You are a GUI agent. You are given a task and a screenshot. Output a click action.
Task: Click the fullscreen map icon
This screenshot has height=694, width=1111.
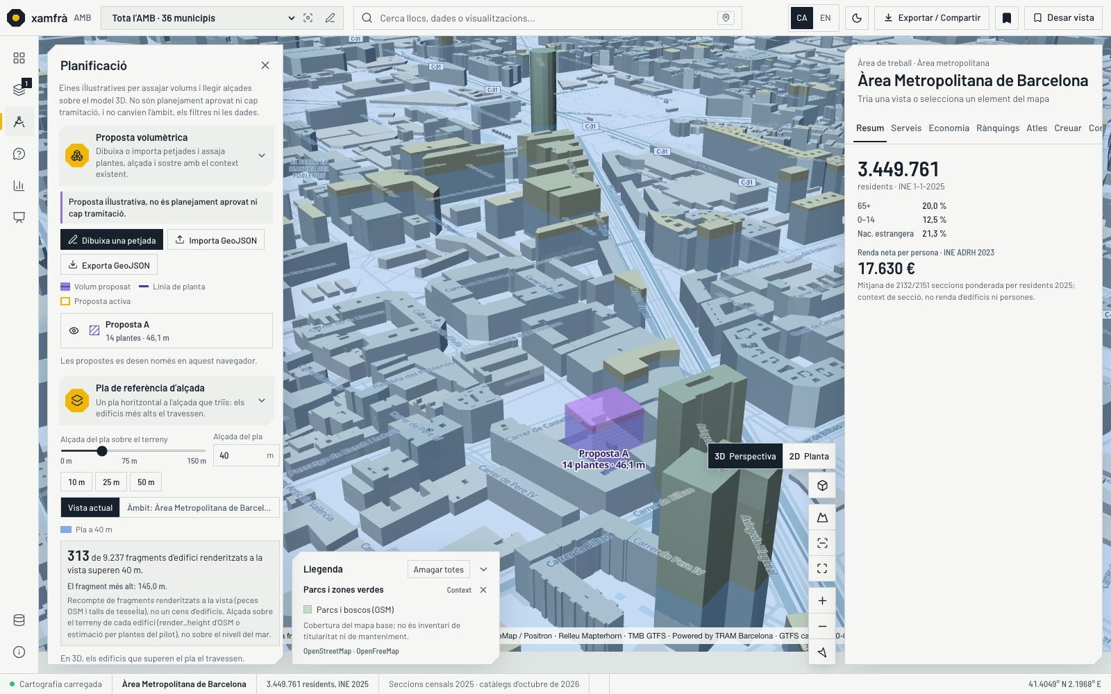point(822,568)
